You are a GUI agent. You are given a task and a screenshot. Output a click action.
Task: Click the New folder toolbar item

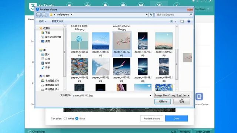(x=57, y=21)
